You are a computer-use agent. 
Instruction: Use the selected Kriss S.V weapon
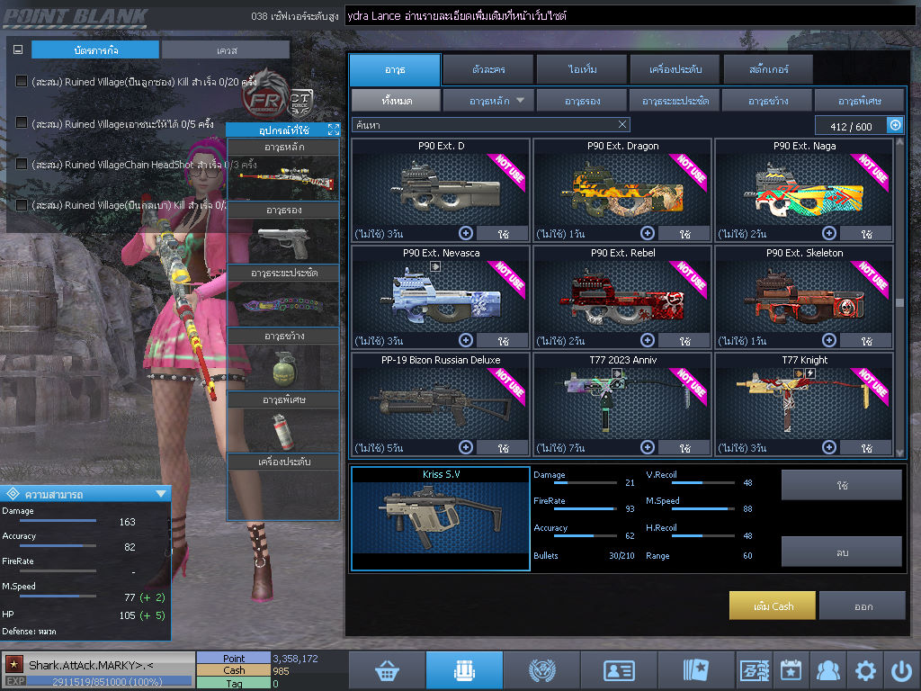pyautogui.click(x=841, y=485)
